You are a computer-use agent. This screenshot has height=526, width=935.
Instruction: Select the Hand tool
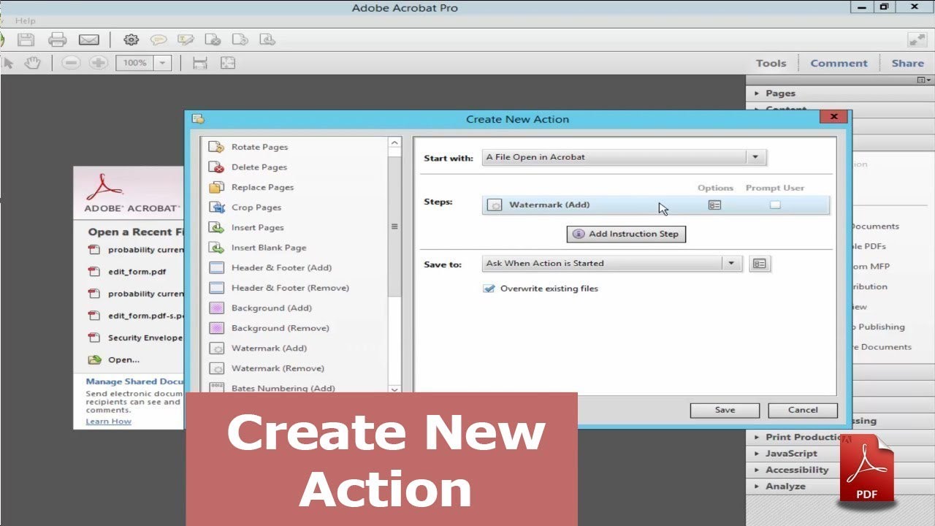point(32,63)
